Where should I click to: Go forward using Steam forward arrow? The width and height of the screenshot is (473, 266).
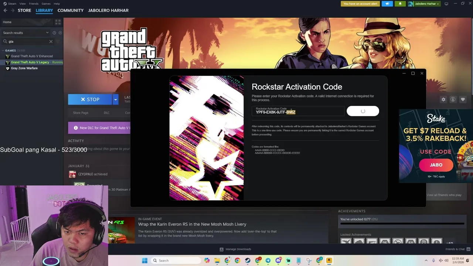pyautogui.click(x=13, y=11)
